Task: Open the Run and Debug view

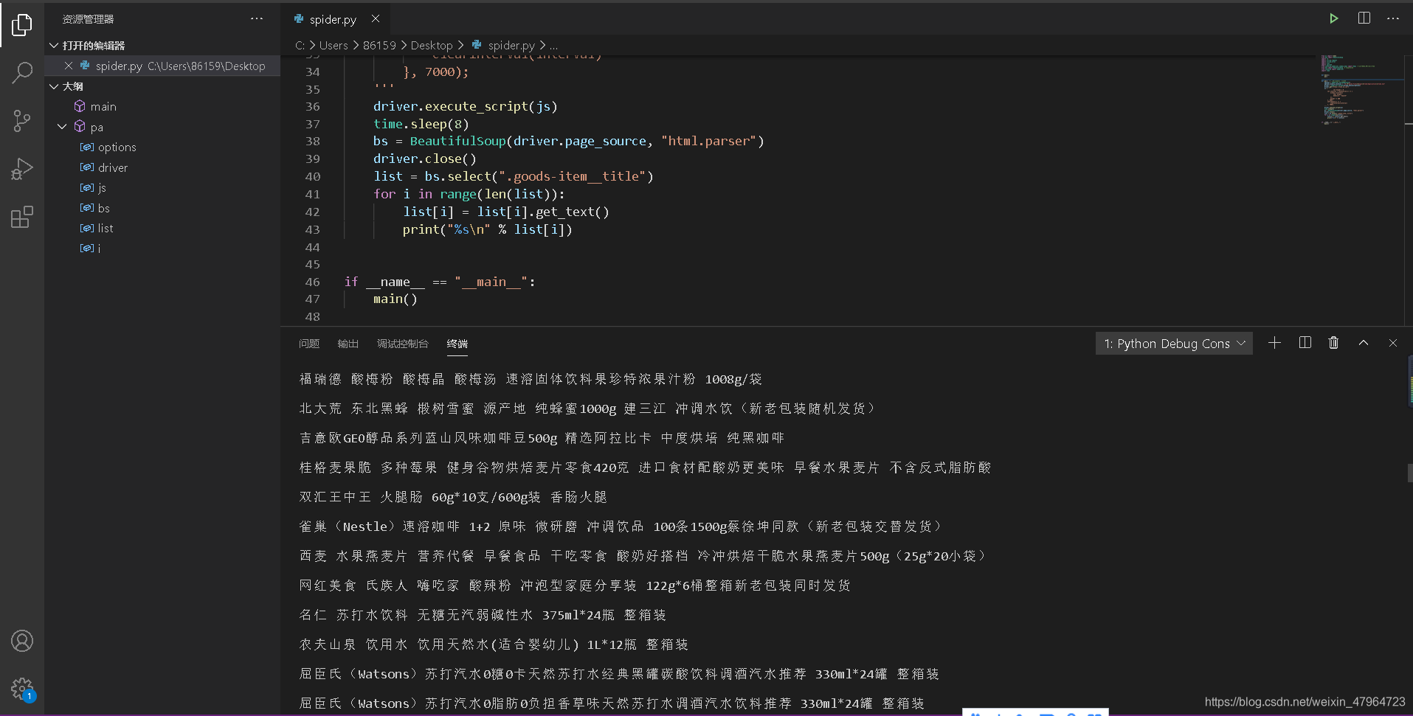Action: coord(22,169)
